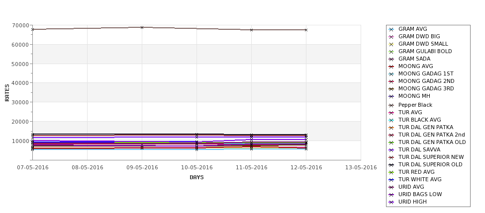Click the 11-05-2016 date axis label
Viewport: 485px width, 213px height.
point(252,167)
